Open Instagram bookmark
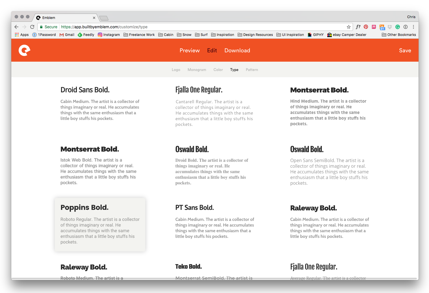Viewport: 429px width, 293px height. (109, 35)
